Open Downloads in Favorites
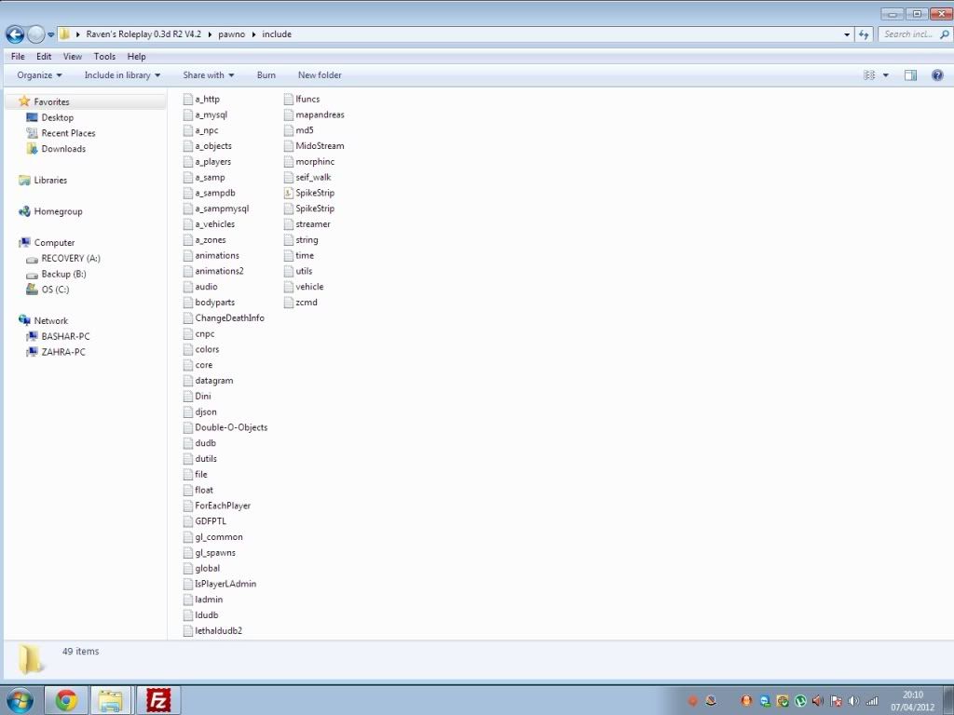Image resolution: width=954 pixels, height=715 pixels. click(63, 149)
